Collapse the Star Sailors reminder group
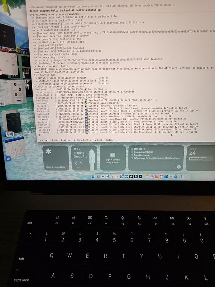 [132, 149]
